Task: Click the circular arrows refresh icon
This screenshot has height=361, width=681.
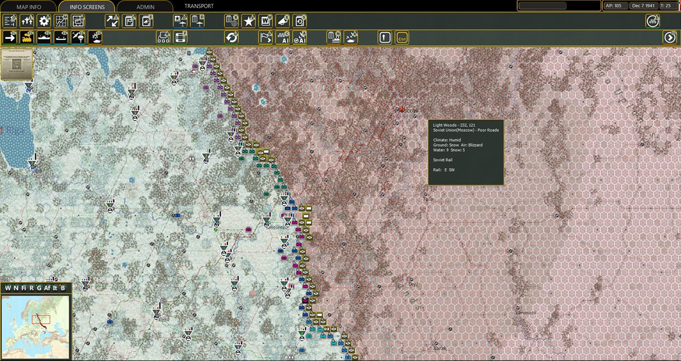Action: click(231, 37)
